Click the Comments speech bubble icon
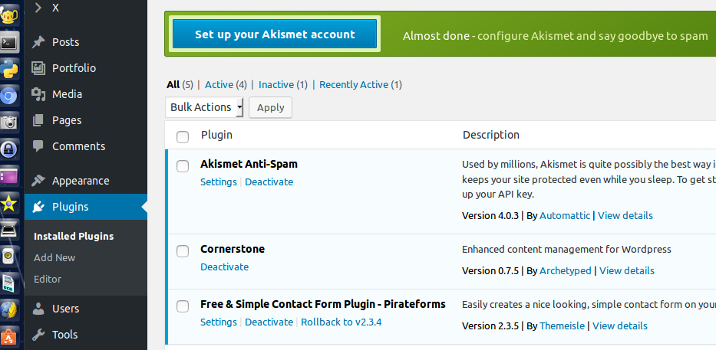The height and width of the screenshot is (350, 716). (x=38, y=146)
